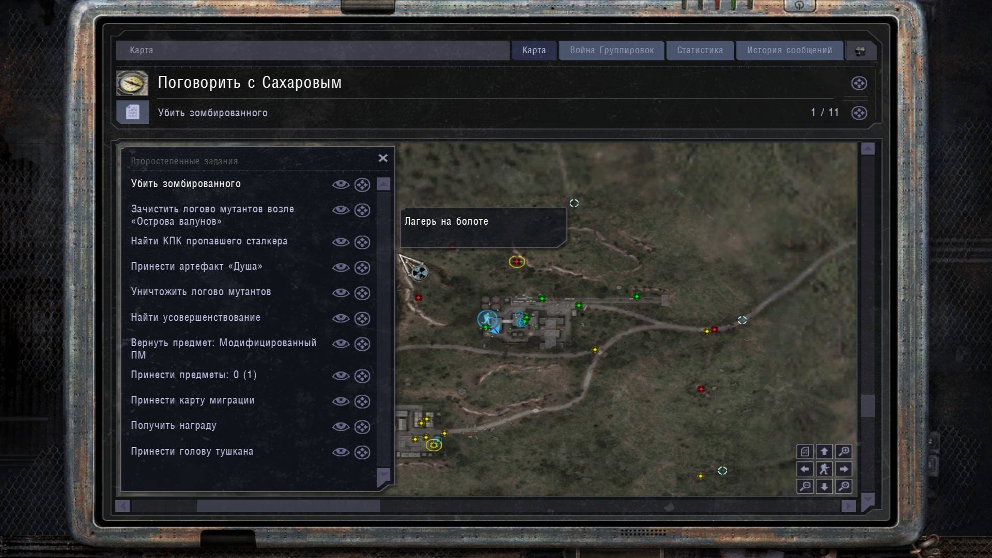Zoom in the map with plus magnifier

pyautogui.click(x=844, y=452)
